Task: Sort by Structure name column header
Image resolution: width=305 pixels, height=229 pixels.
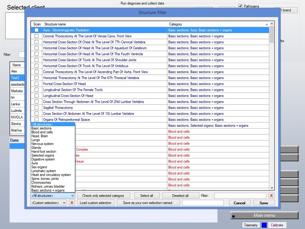Action: tap(104, 24)
